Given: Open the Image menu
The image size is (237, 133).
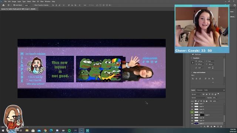Looking at the screenshot, I should pyautogui.click(x=14, y=1).
